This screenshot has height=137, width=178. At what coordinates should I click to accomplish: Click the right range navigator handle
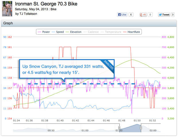click(x=141, y=128)
